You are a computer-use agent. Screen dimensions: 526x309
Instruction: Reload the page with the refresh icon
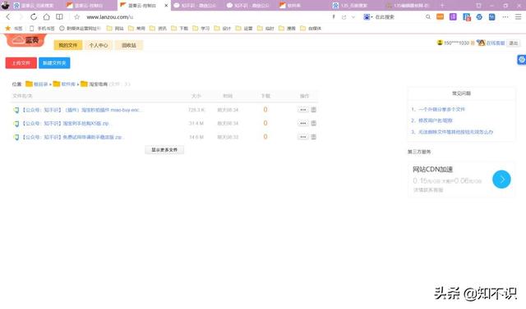[x=34, y=16]
